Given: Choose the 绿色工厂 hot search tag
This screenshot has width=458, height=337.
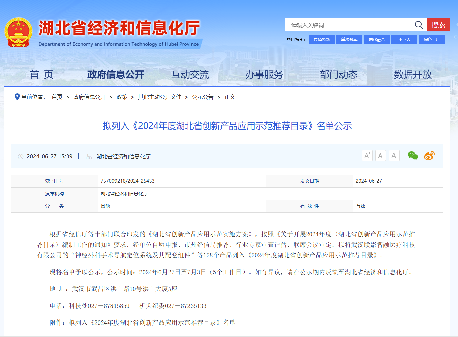Looking at the screenshot, I should click(x=432, y=39).
